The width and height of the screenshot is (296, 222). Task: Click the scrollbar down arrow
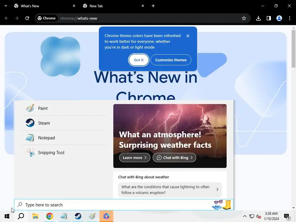click(x=293, y=208)
